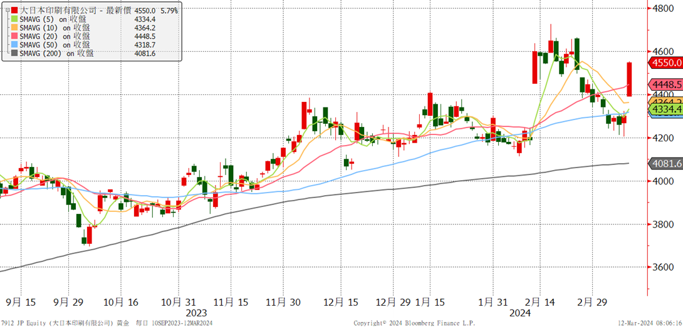Click the 2月 14 date label
The width and height of the screenshot is (683, 327).
[x=540, y=301]
